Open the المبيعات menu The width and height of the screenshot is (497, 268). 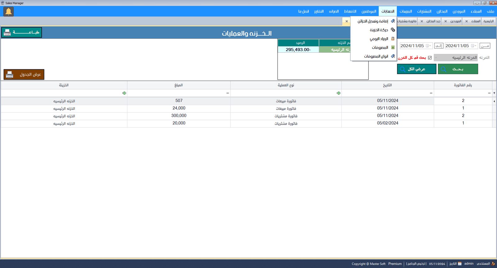click(x=406, y=11)
